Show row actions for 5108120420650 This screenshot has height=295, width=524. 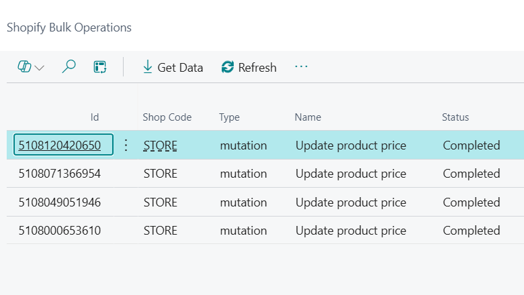coord(126,145)
